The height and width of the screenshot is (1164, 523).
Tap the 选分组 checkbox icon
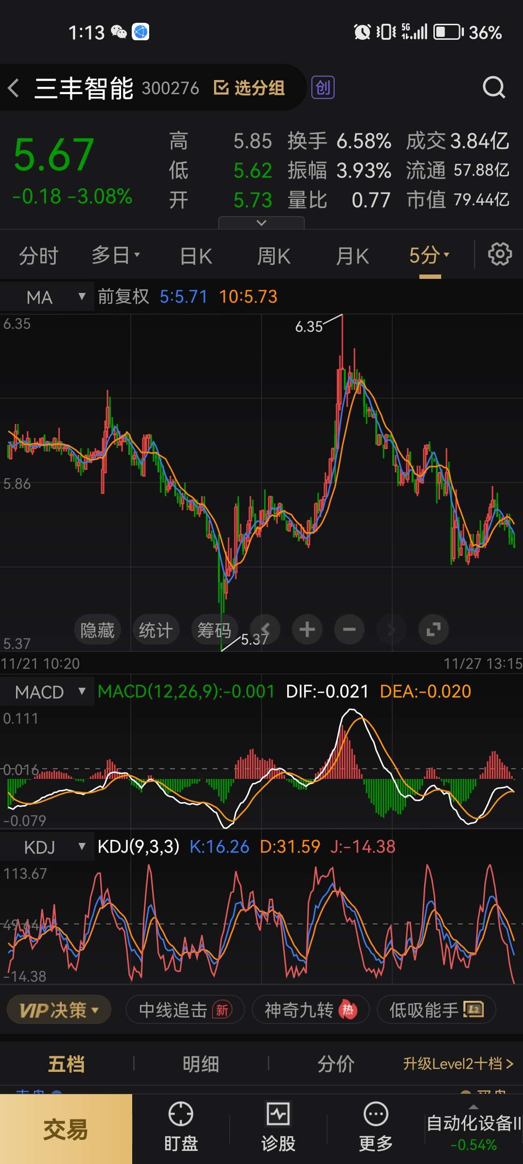221,88
